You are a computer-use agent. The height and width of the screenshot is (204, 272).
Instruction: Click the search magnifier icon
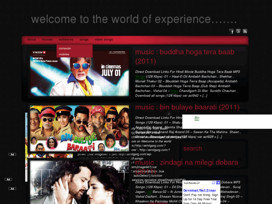239,158
